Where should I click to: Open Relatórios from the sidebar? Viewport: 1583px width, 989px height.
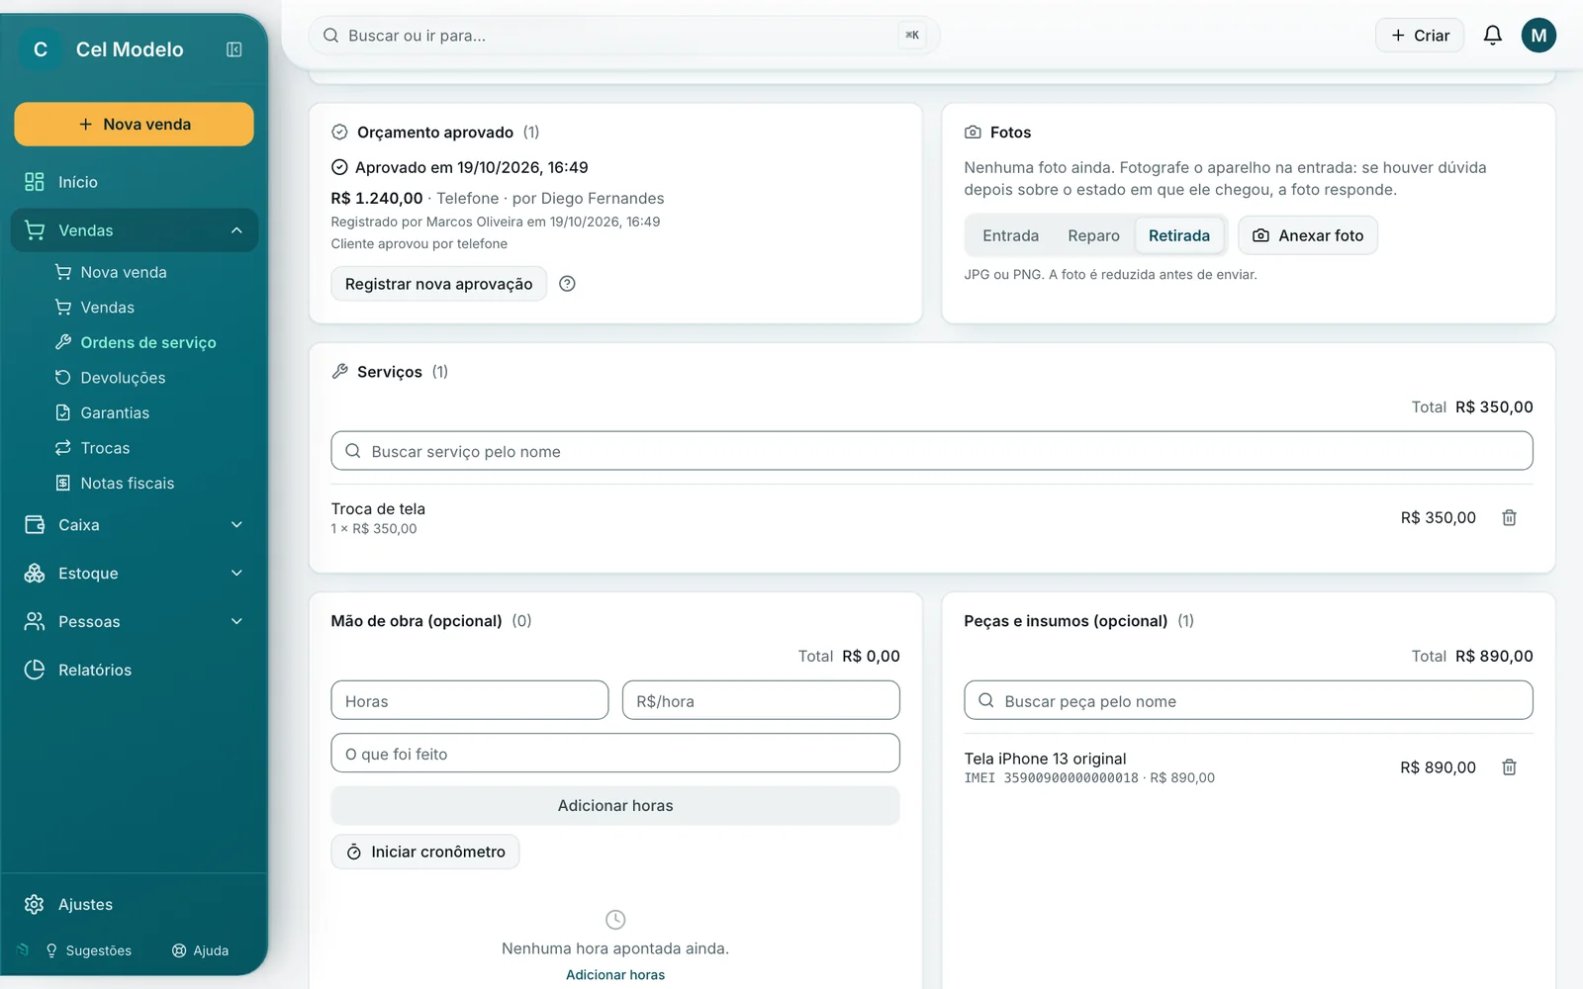pos(135,670)
